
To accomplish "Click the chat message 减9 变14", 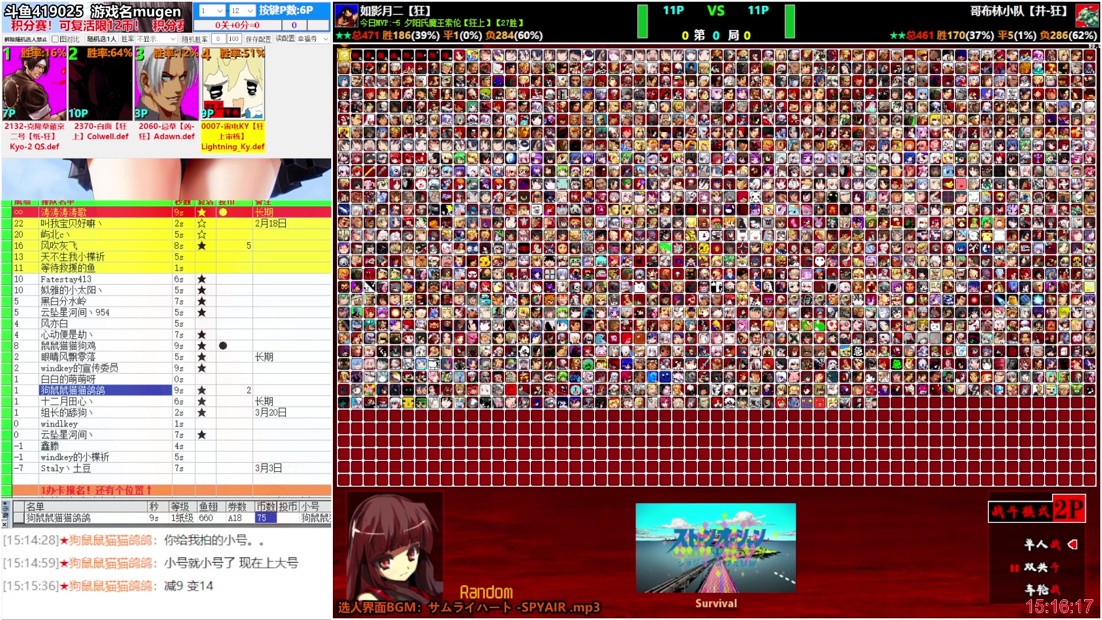I will coord(189,586).
